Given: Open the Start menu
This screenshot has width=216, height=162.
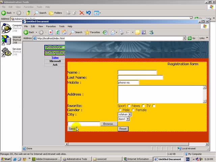Looking at the screenshot, I should click(x=6, y=159).
